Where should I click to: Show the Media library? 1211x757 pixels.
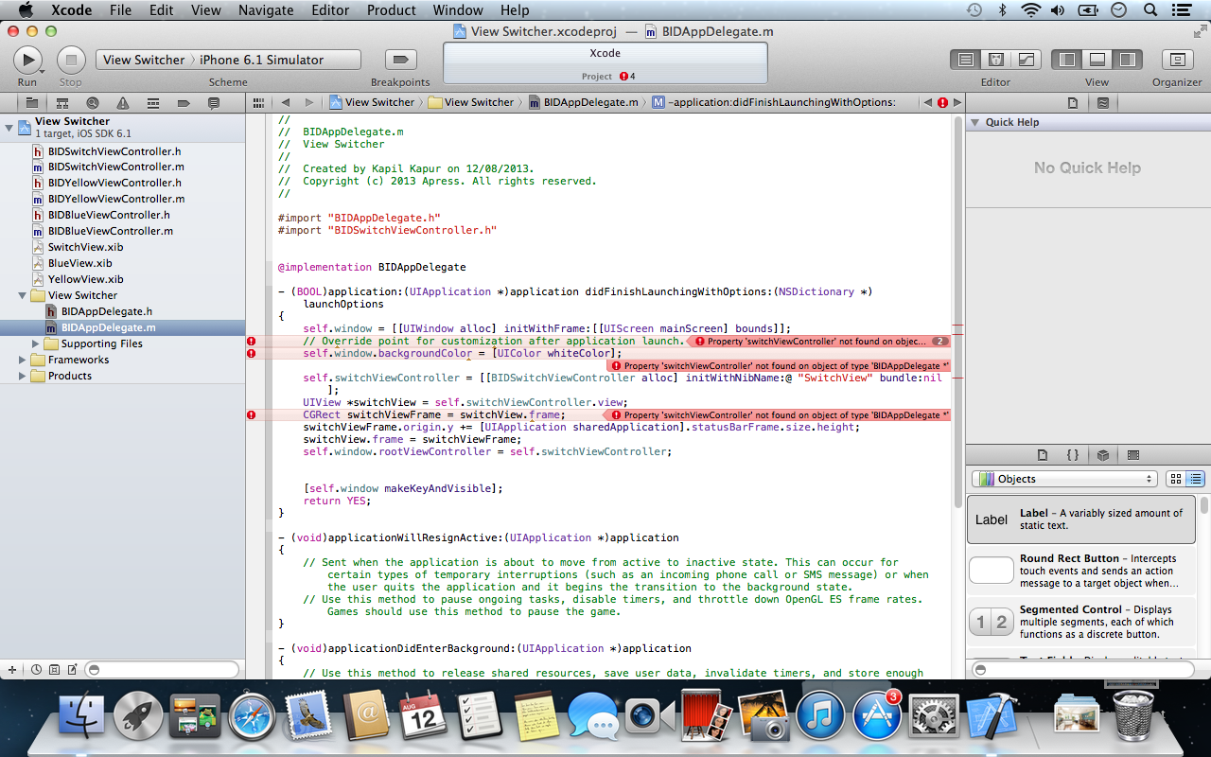1133,455
